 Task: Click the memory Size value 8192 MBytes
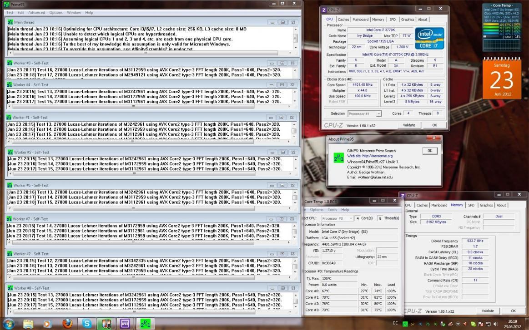[x=436, y=222]
